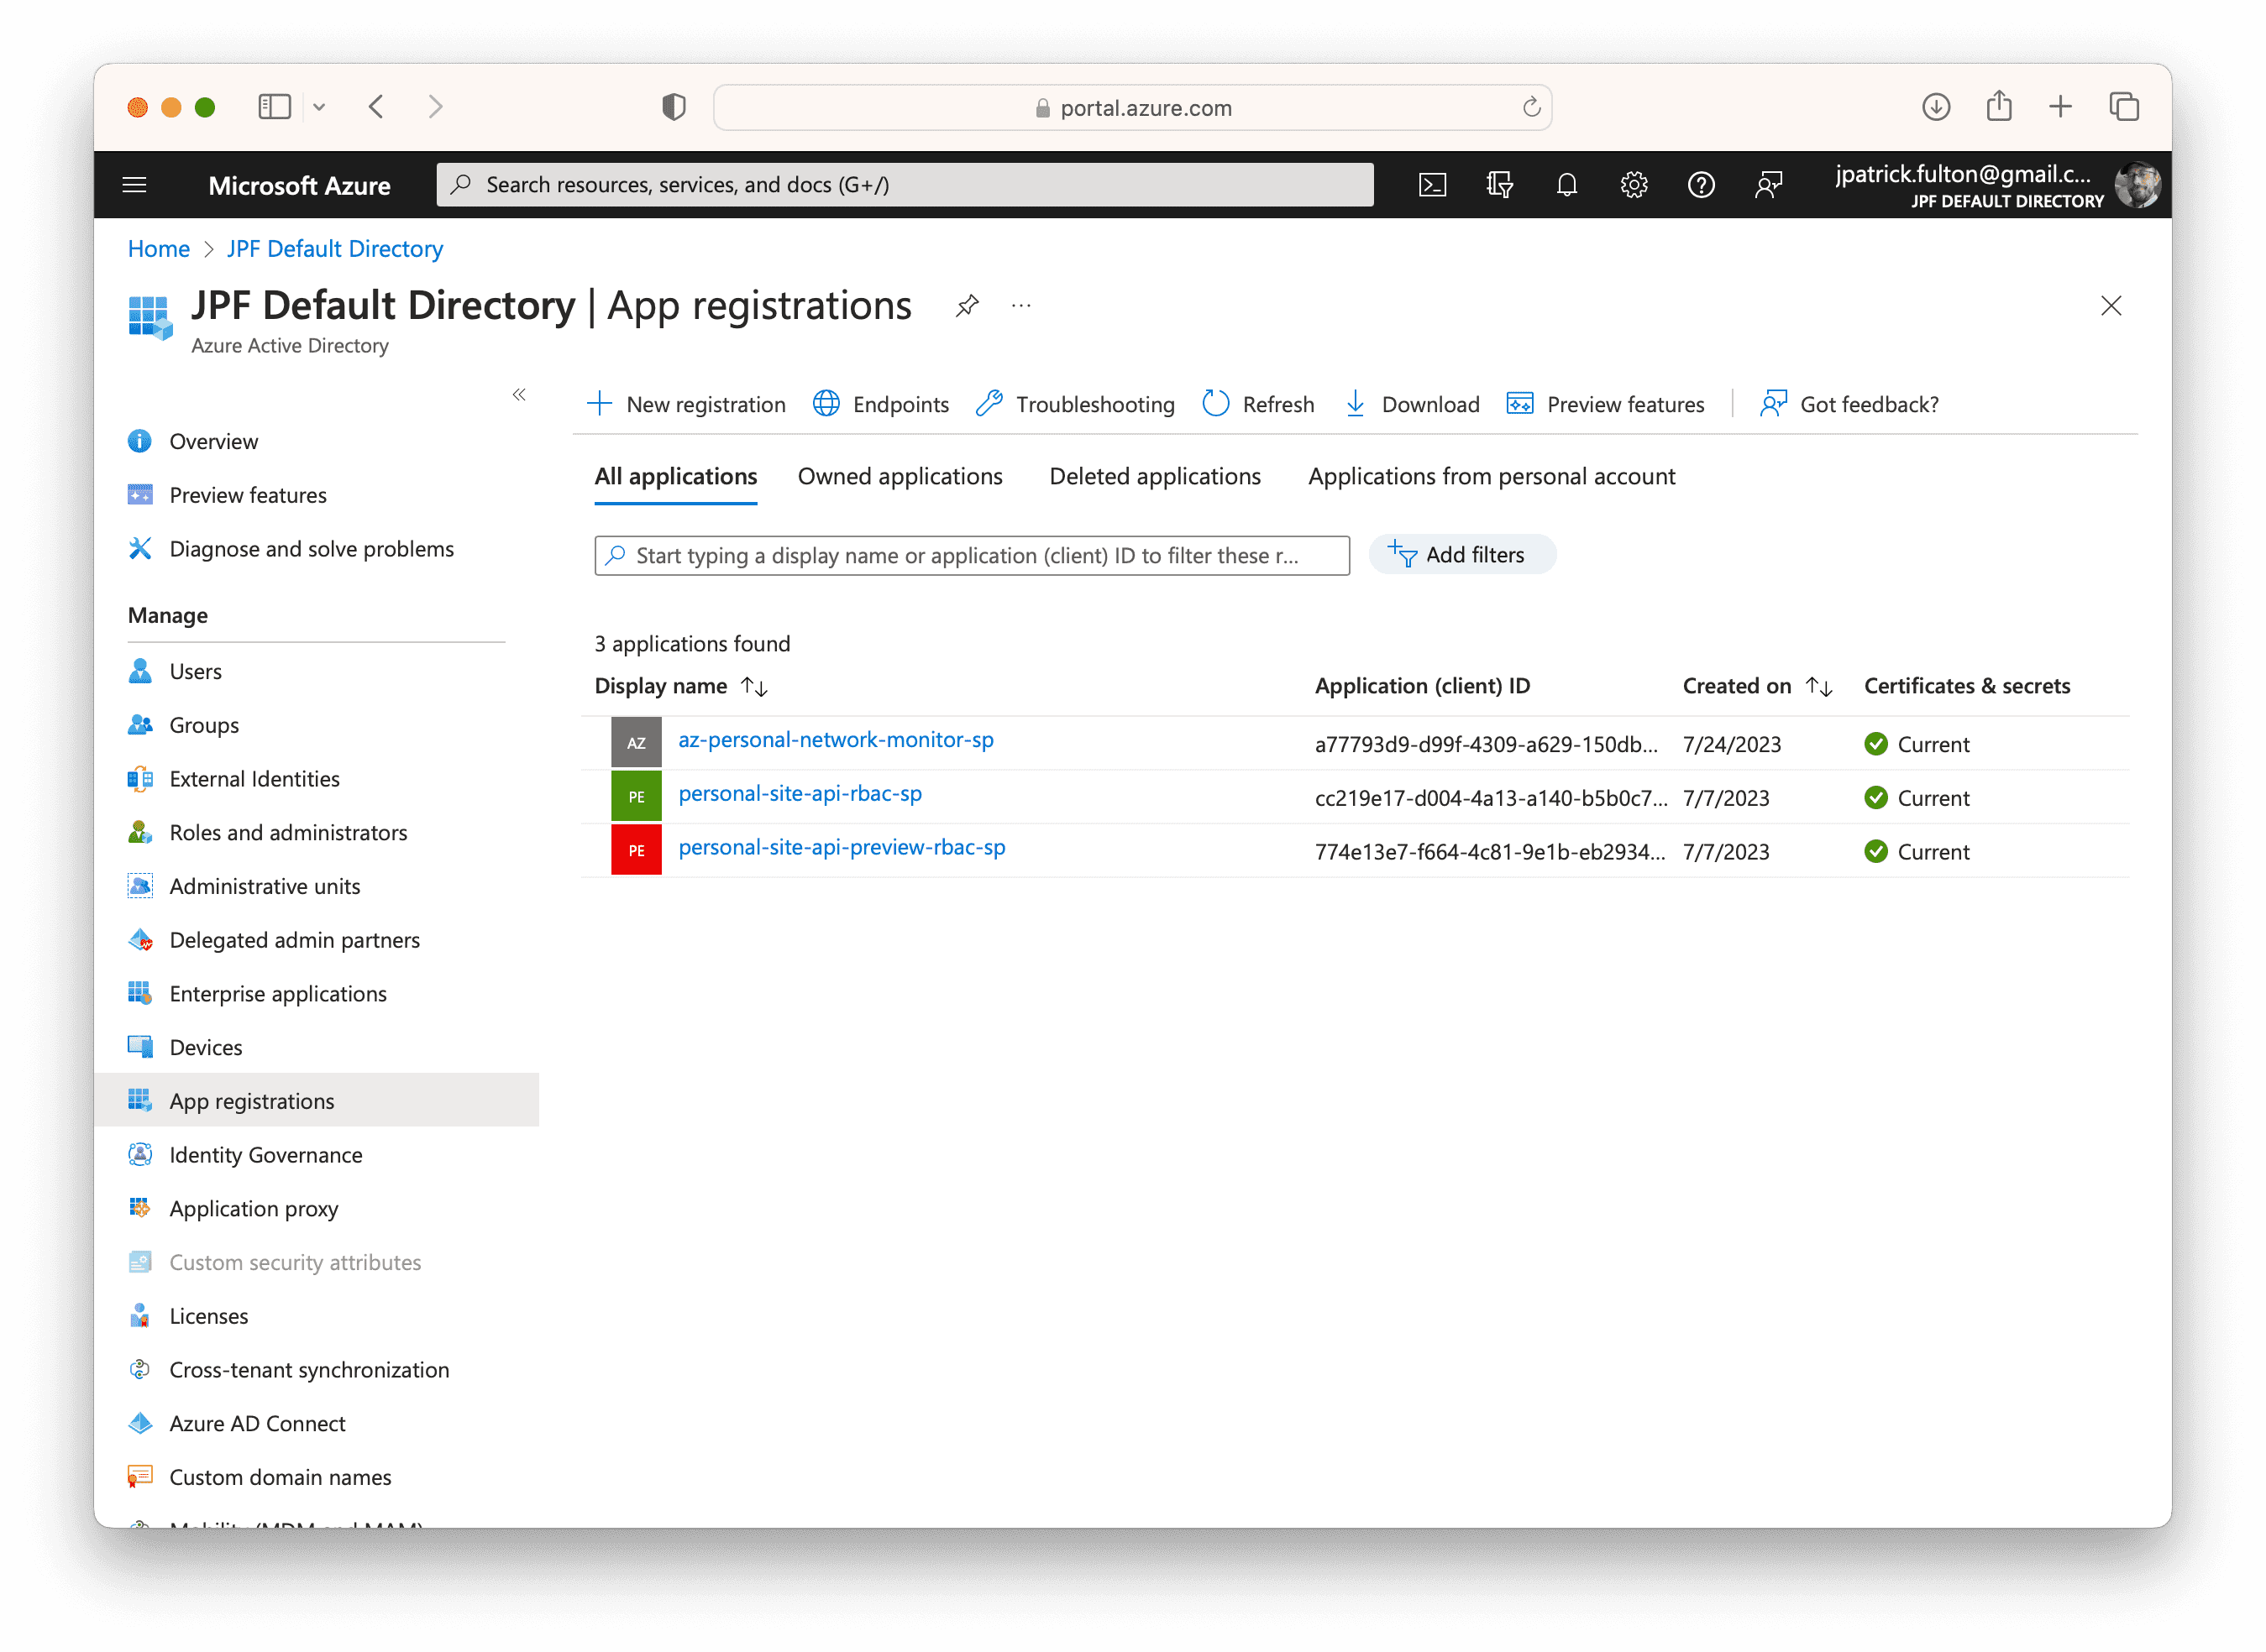Open portal settings gear

pos(1634,185)
